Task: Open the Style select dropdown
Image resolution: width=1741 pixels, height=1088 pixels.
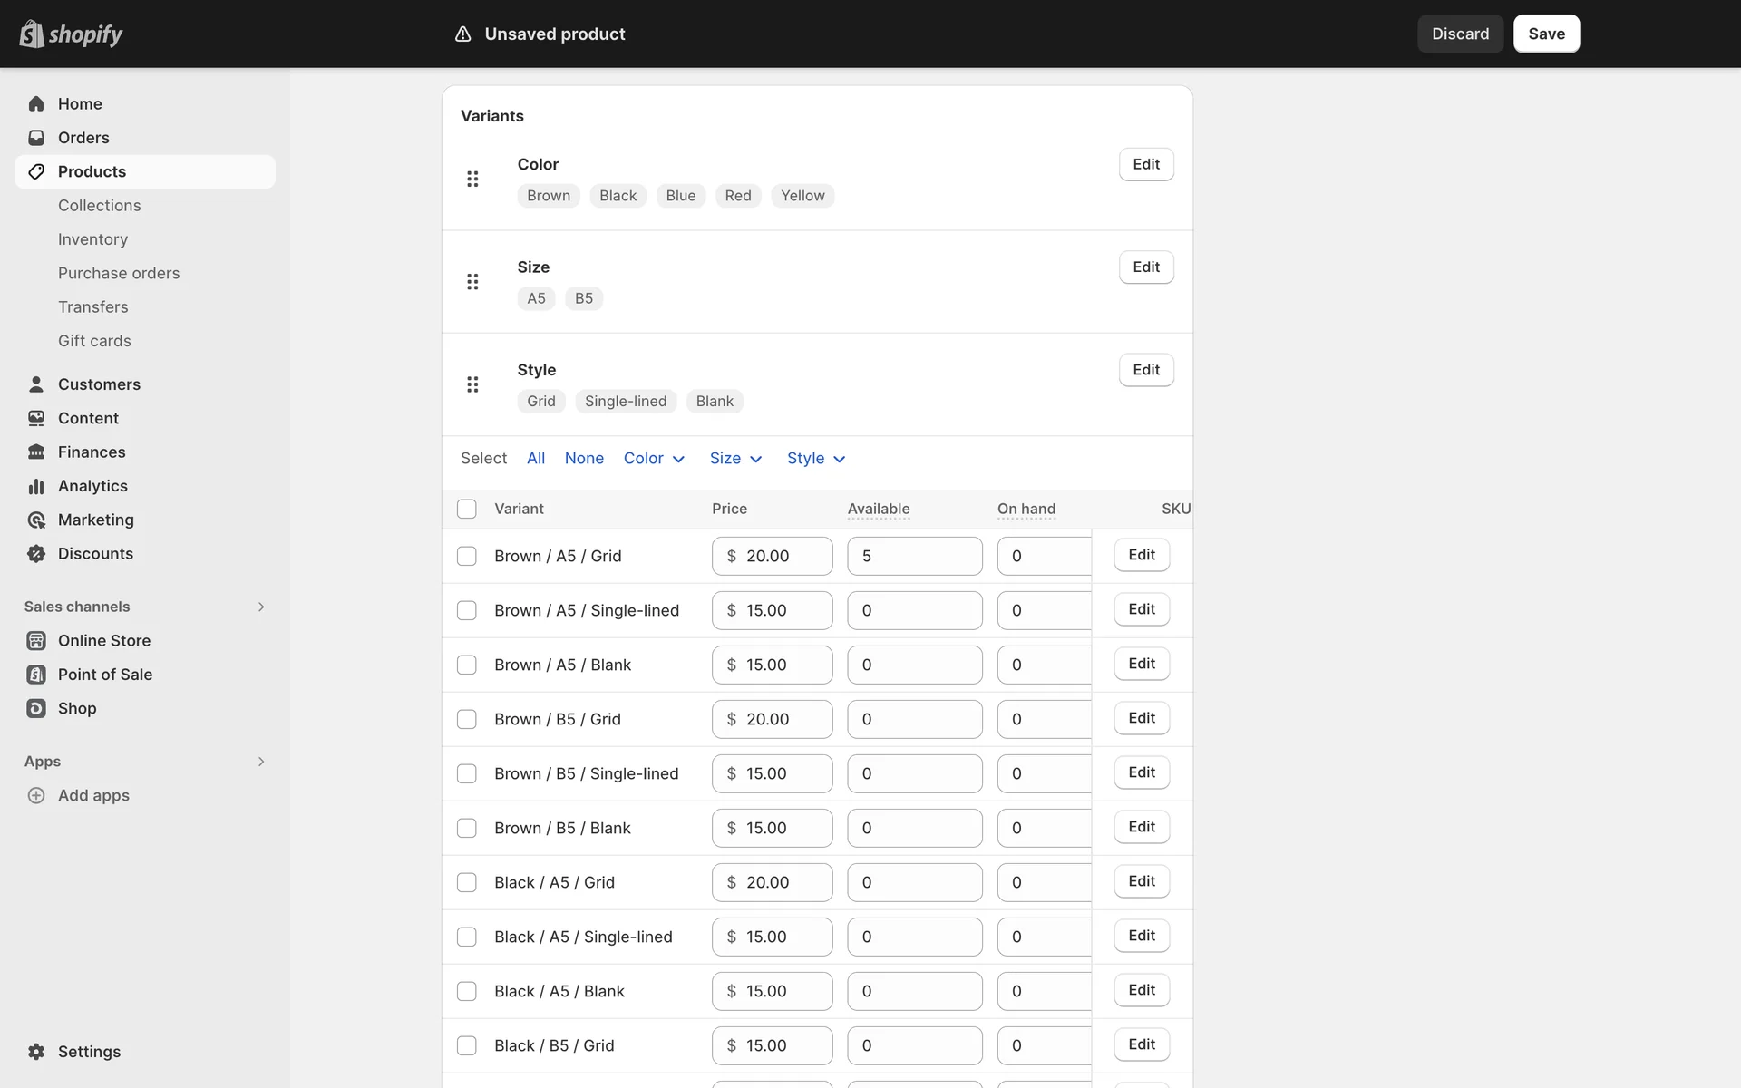Action: (x=816, y=459)
